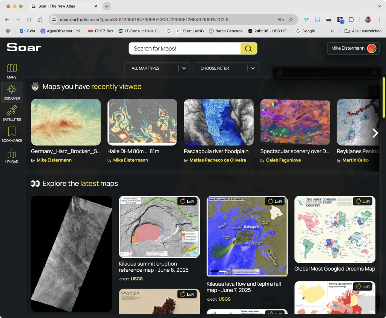Open Spectacular scenery map thumbnail
Image resolution: width=386 pixels, height=318 pixels.
[295, 122]
